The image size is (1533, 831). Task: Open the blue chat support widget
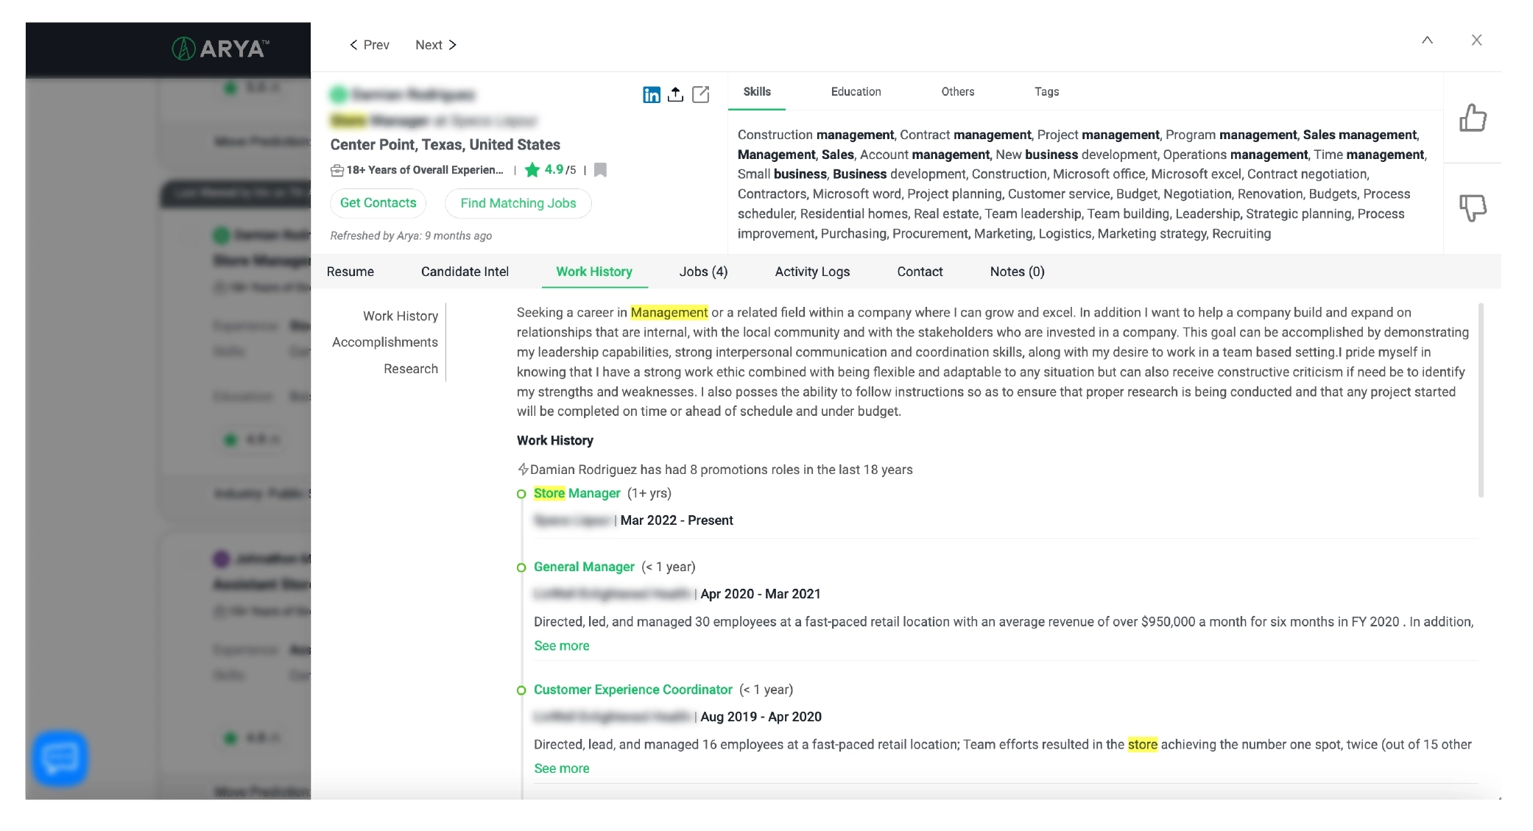pos(60,757)
